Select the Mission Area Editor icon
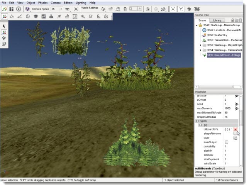The height and width of the screenshot is (188, 249). pos(75,16)
